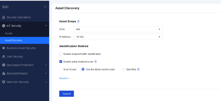Expand Specialized Protection chevron
Viewport: 221px width, 101px height.
[x=46, y=65]
